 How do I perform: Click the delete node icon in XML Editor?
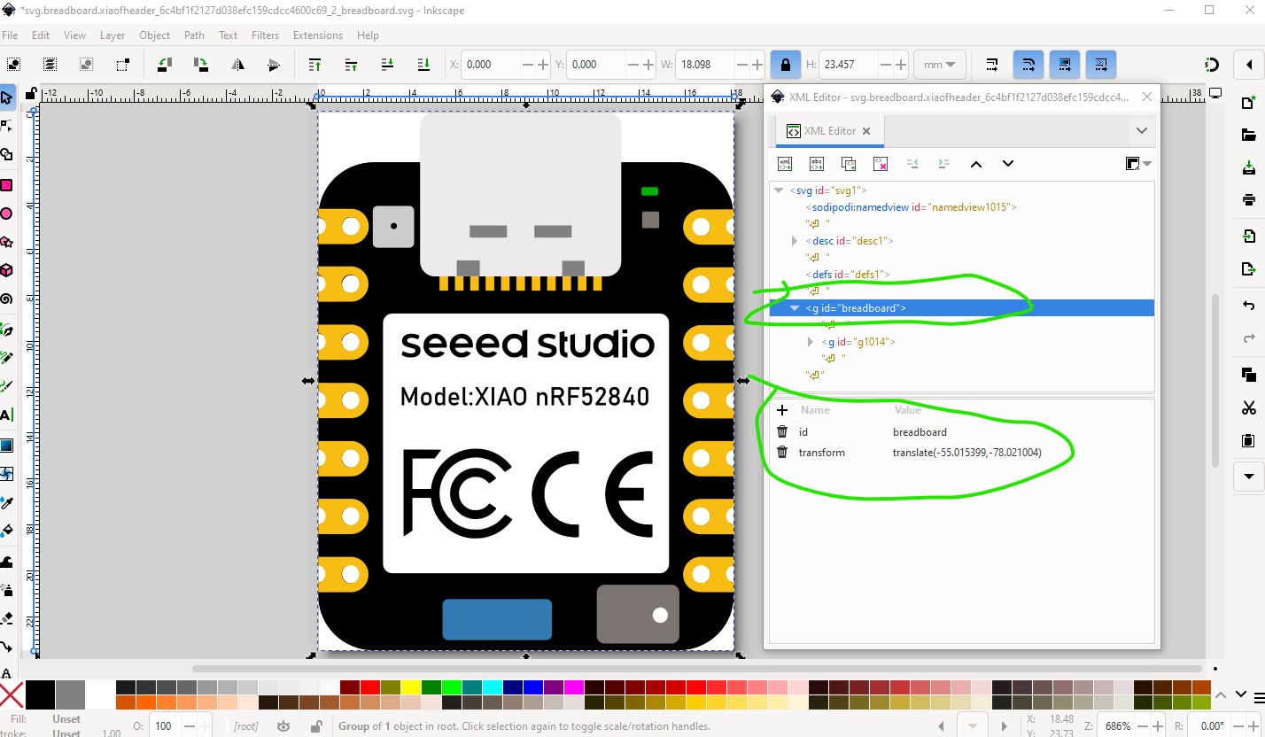(x=881, y=164)
